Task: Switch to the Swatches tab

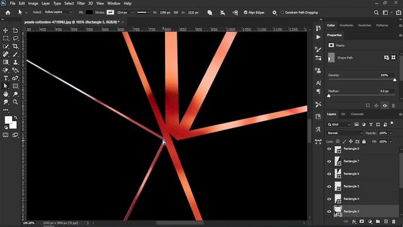Action: coord(365,25)
